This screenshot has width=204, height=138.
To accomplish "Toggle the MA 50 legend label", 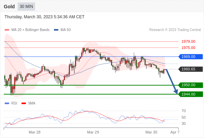I will pos(66,30).
